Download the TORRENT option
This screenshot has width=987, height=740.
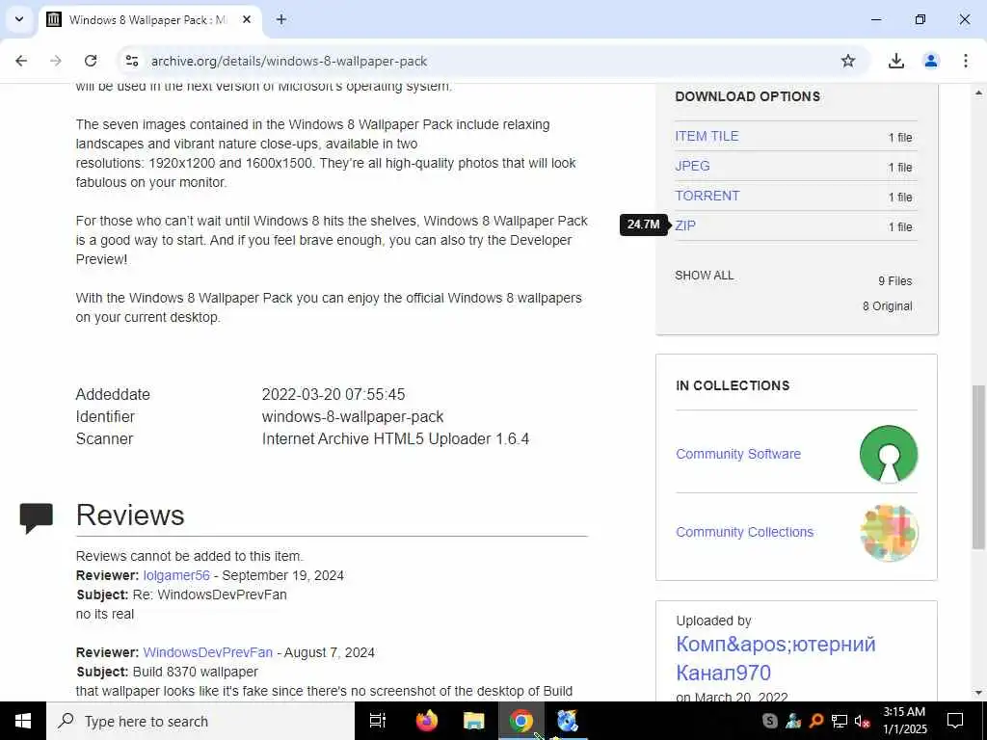pos(707,196)
